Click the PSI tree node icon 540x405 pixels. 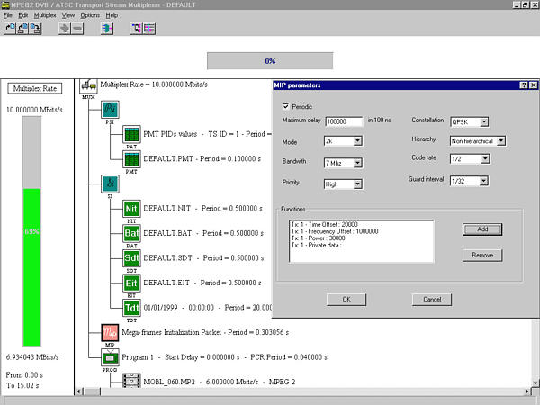tap(108, 109)
